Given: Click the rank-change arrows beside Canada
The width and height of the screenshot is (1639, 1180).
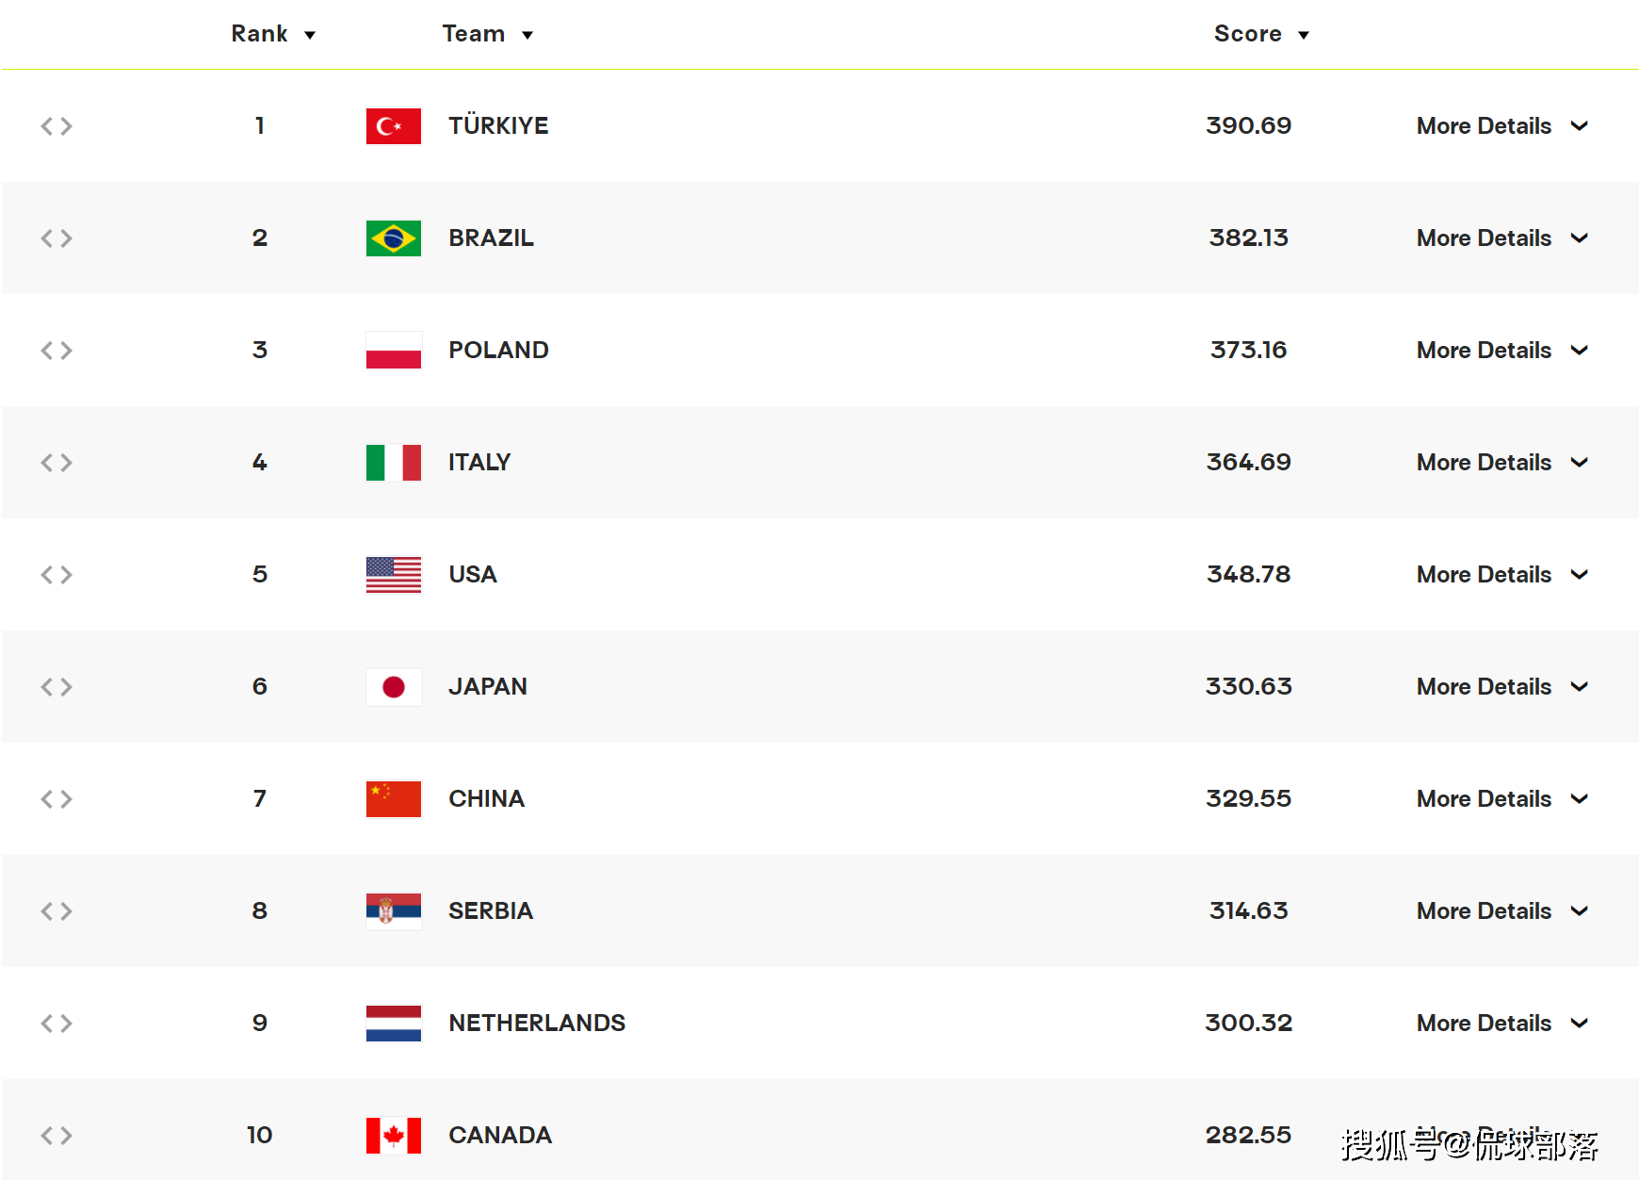Looking at the screenshot, I should coord(57,1136).
